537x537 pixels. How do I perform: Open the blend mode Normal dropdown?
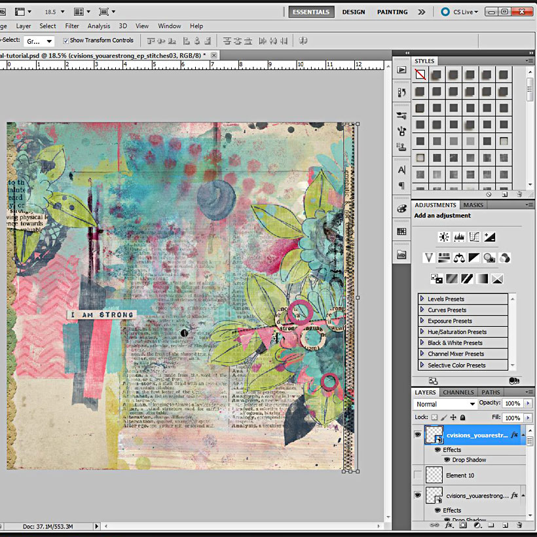coord(445,404)
